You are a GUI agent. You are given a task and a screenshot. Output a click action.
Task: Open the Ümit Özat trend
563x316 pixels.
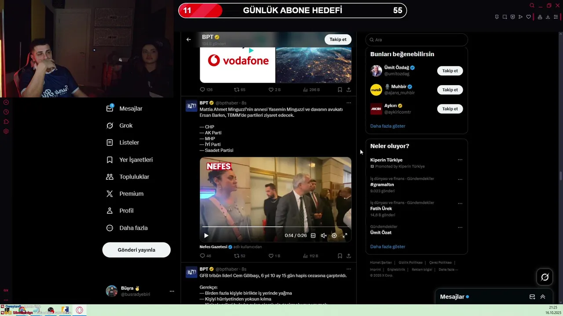(380, 233)
